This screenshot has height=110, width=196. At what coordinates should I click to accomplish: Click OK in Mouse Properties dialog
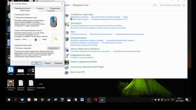(x=36, y=63)
